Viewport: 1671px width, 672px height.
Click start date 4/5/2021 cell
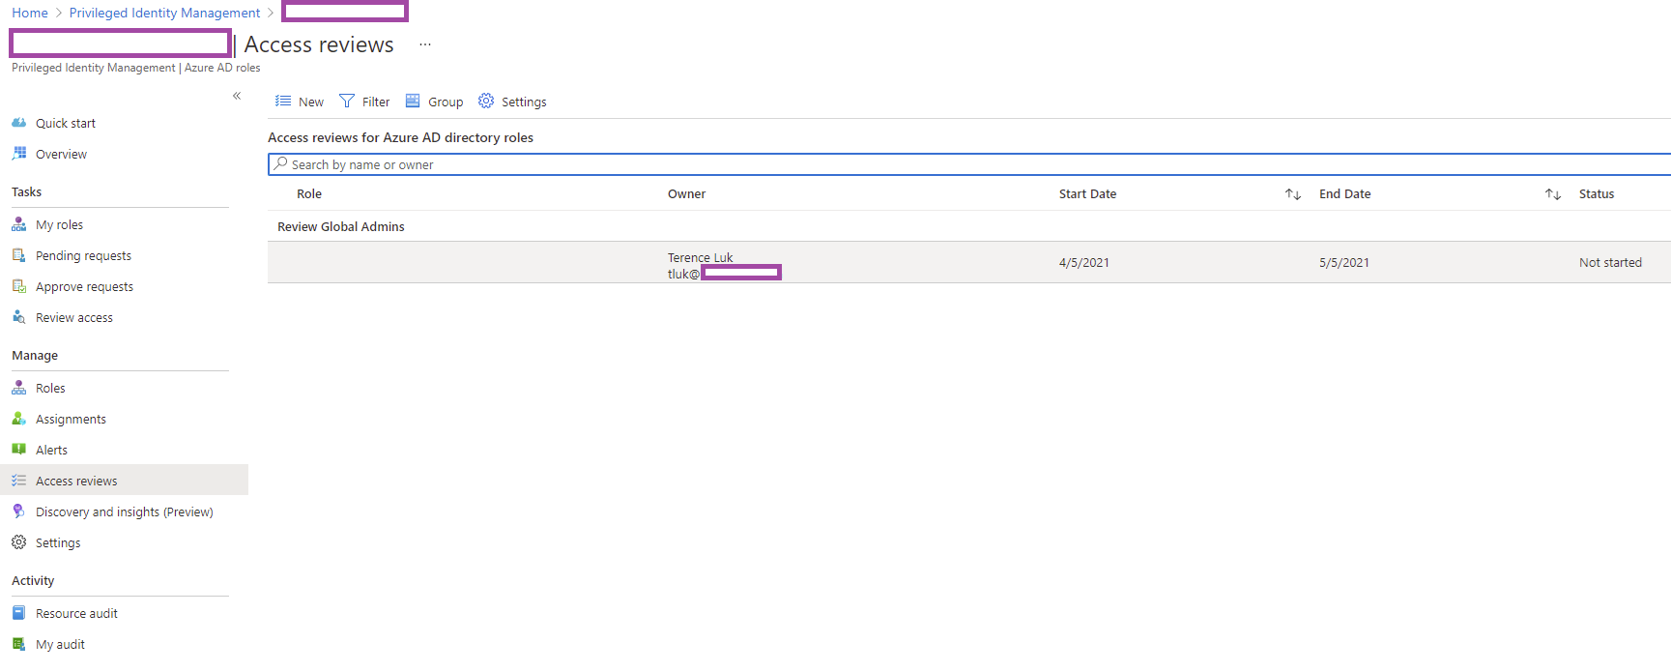1083,262
